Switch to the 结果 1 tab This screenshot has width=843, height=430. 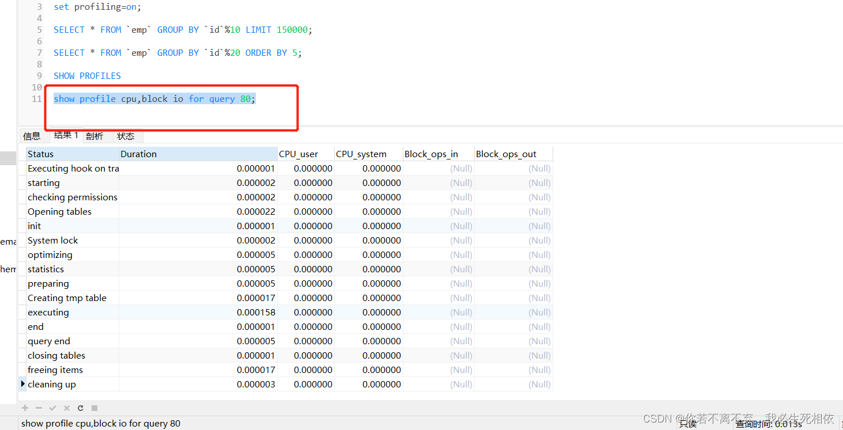[66, 135]
